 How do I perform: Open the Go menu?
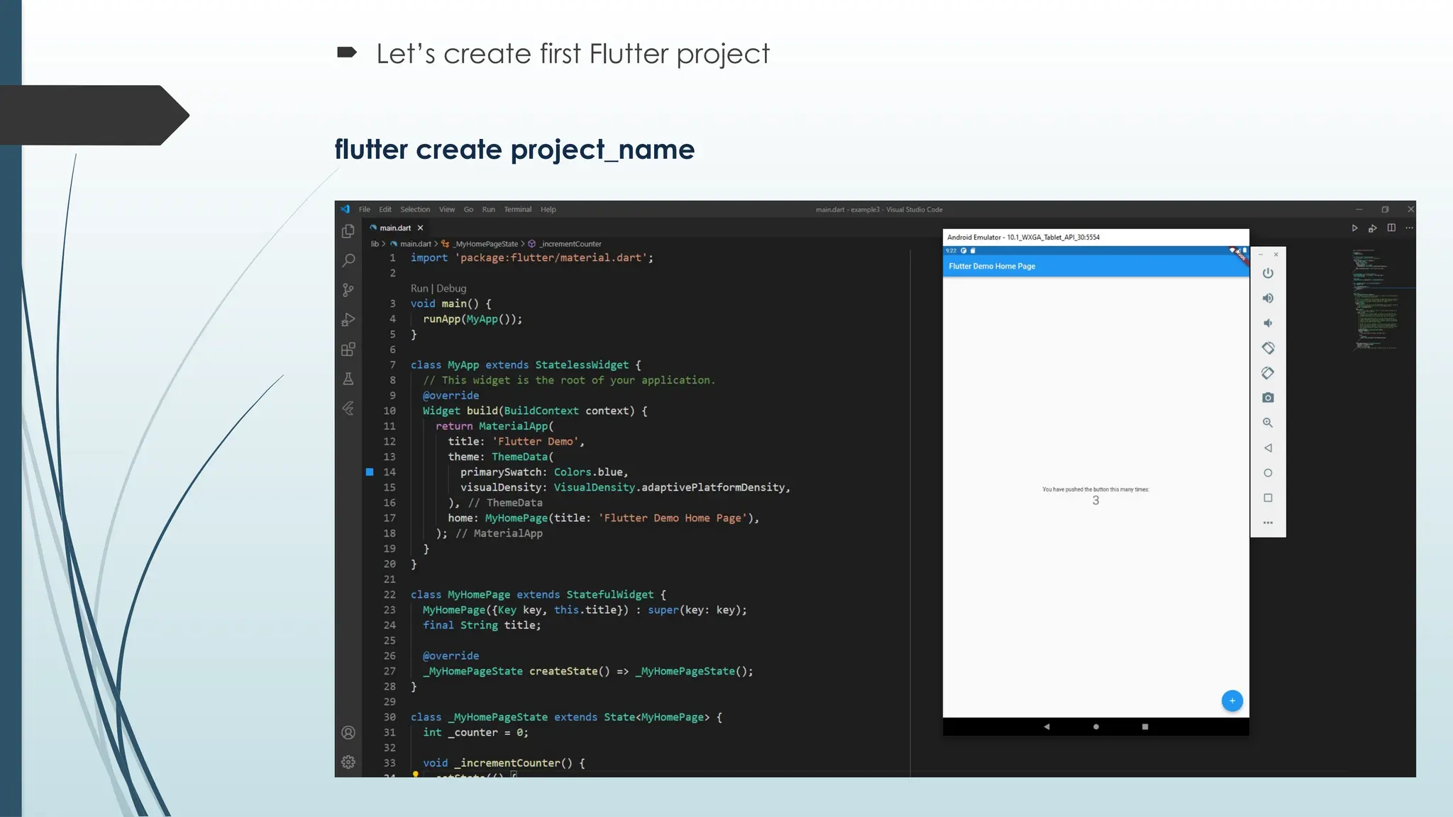click(468, 209)
